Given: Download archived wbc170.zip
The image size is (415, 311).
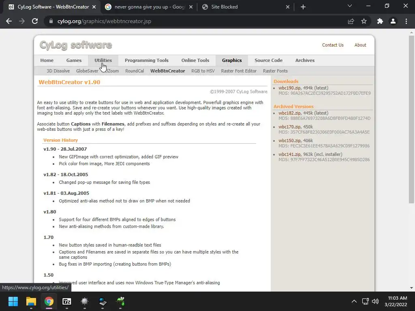Looking at the screenshot, I should 290,127.
